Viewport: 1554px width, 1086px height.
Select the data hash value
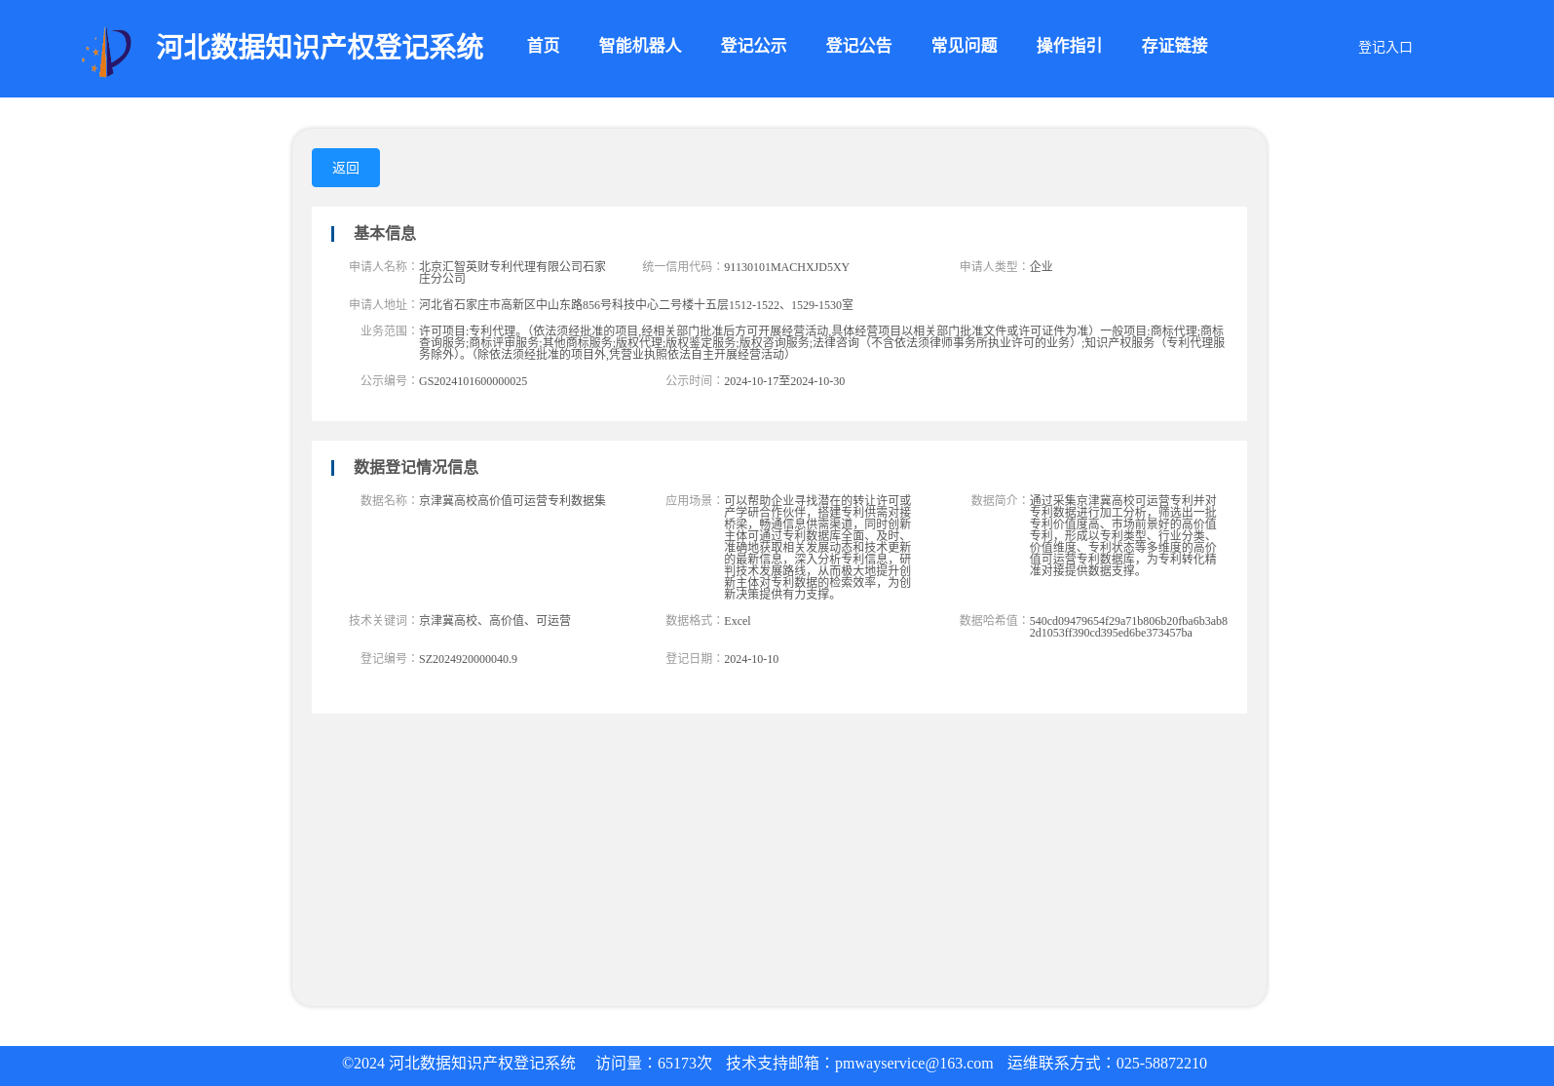1128,627
